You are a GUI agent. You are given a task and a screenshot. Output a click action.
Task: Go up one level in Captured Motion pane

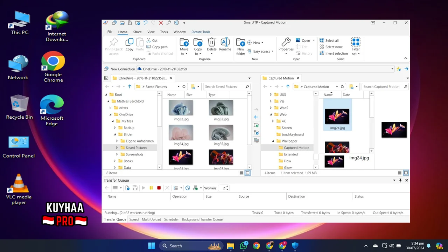[288, 87]
